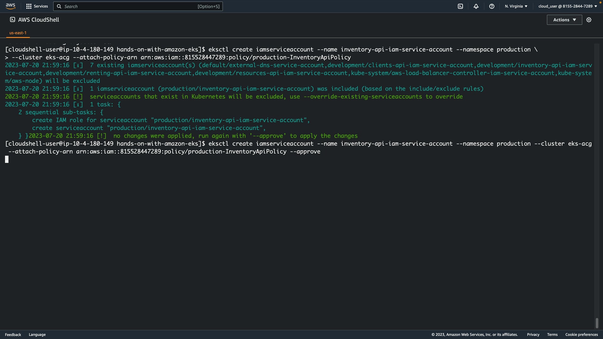603x339 pixels.
Task: Click the Services menu label
Action: tap(41, 6)
